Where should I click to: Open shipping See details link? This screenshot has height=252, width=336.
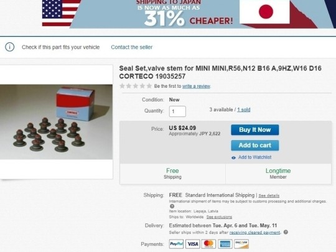(x=269, y=195)
